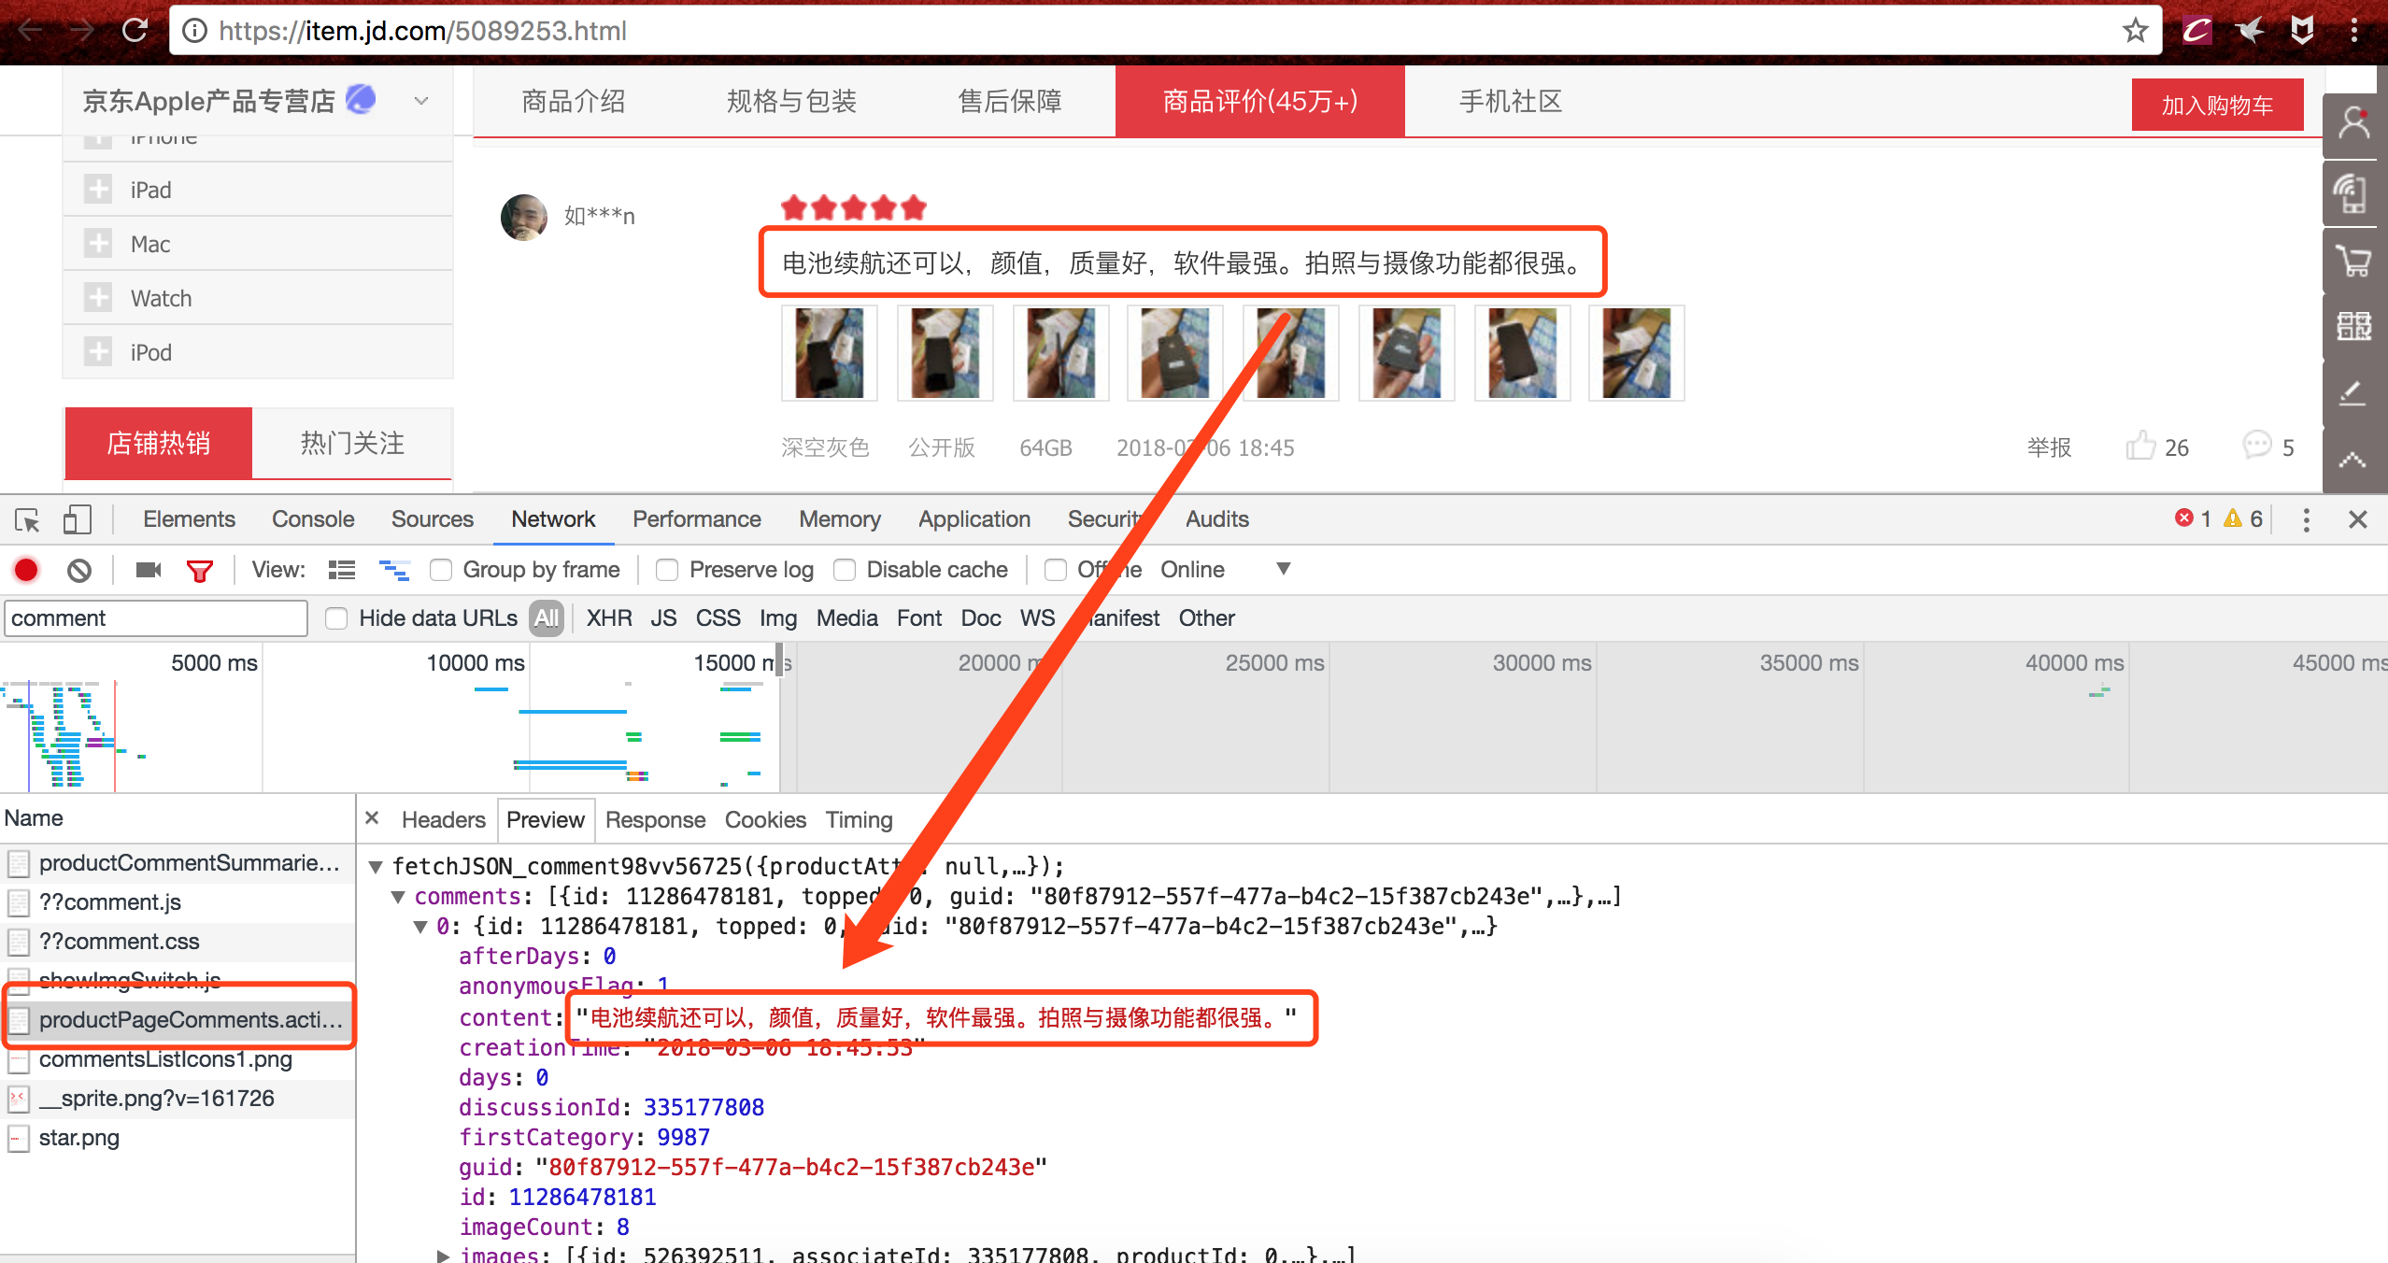The image size is (2388, 1263).
Task: Check the Disable cache option
Action: [845, 570]
